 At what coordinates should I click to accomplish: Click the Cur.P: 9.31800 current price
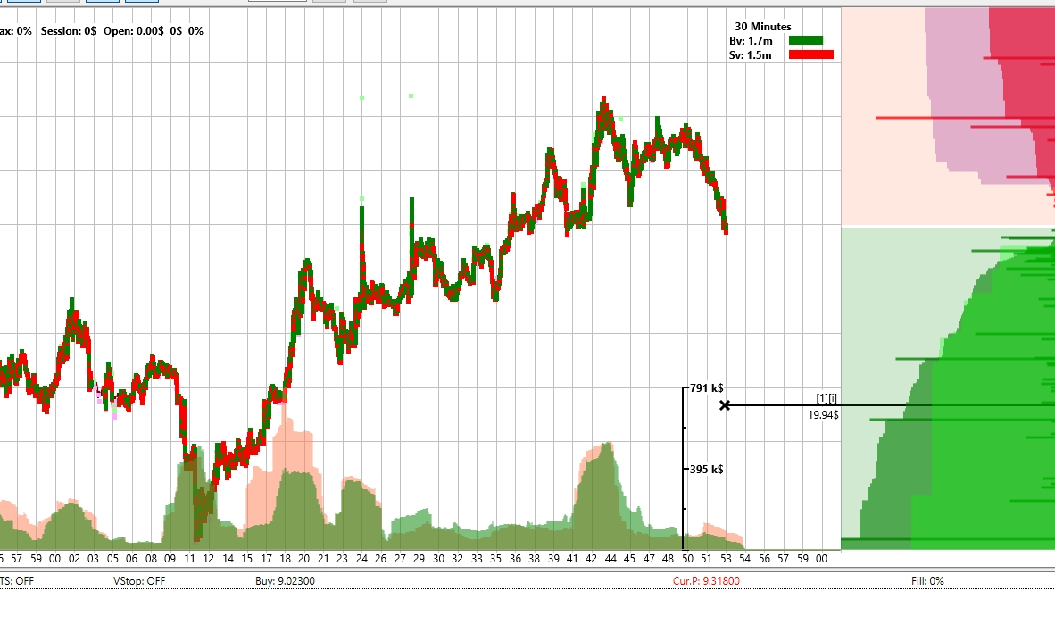pyautogui.click(x=706, y=581)
